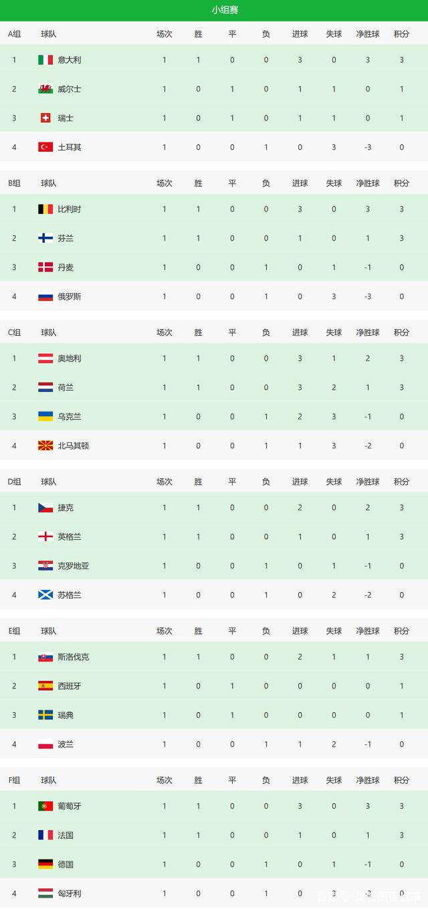Click the Germany flag icon
Image resolution: width=428 pixels, height=909 pixels.
coord(45,864)
